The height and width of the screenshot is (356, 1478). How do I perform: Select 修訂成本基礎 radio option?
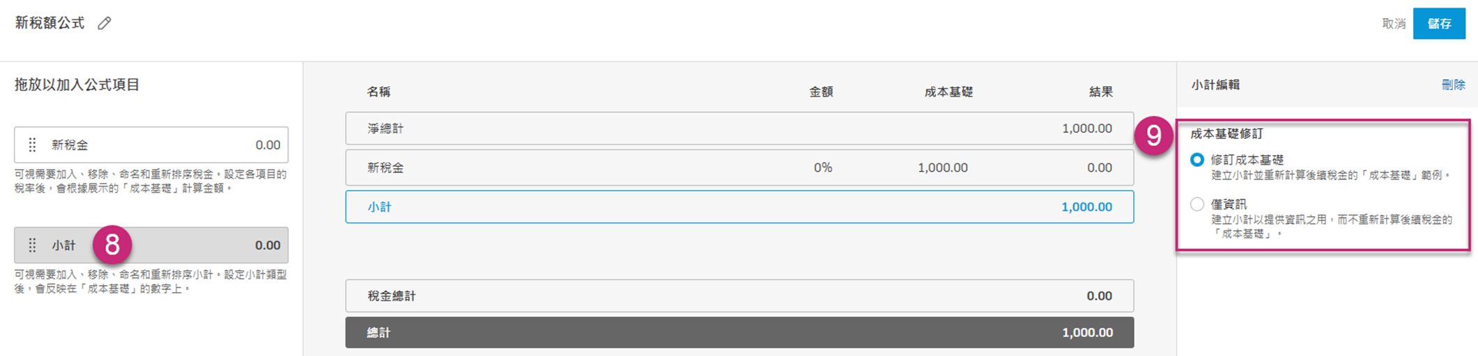[x=1196, y=160]
